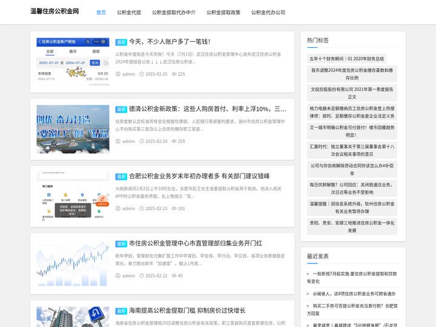
Task: Click clock icon next to 2025-02-25
Action: pyautogui.click(x=142, y=74)
